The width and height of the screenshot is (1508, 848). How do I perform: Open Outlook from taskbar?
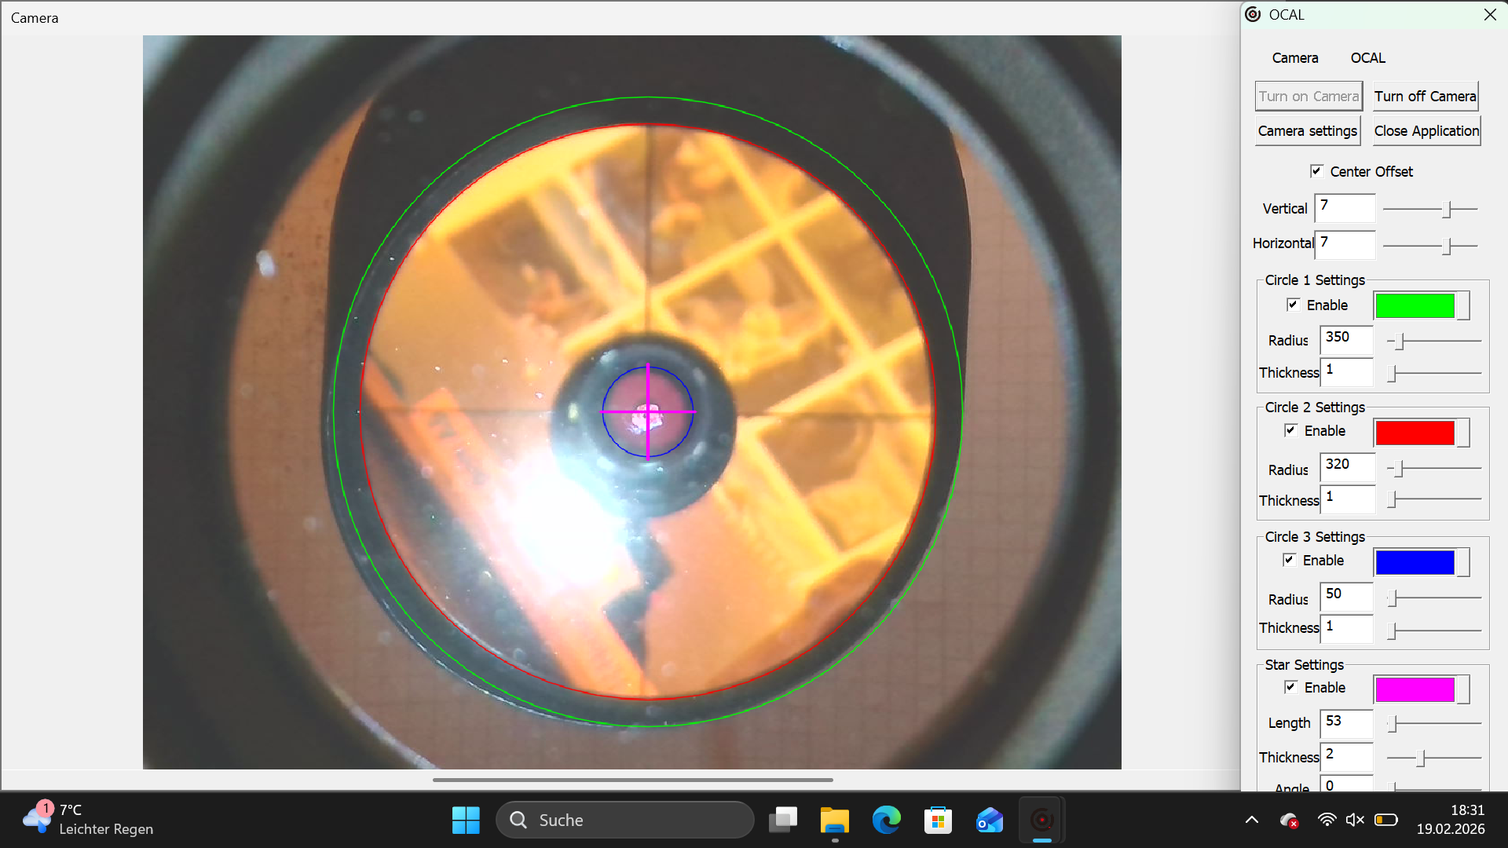click(990, 821)
